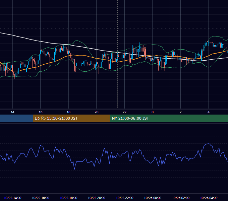
Task: Click the 4 hour label on time axis
Action: [x=209, y=112]
